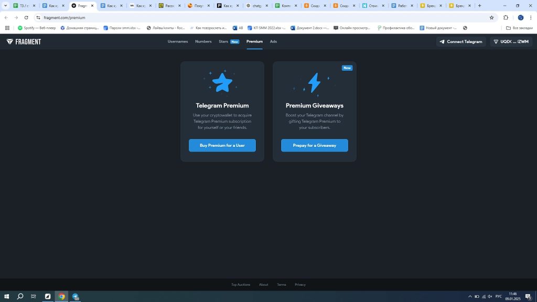The width and height of the screenshot is (537, 302).
Task: Click Buy Premium for a User
Action: point(222,146)
